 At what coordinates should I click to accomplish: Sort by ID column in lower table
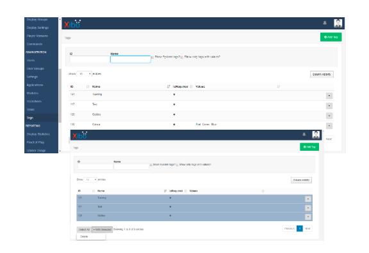[86, 191]
